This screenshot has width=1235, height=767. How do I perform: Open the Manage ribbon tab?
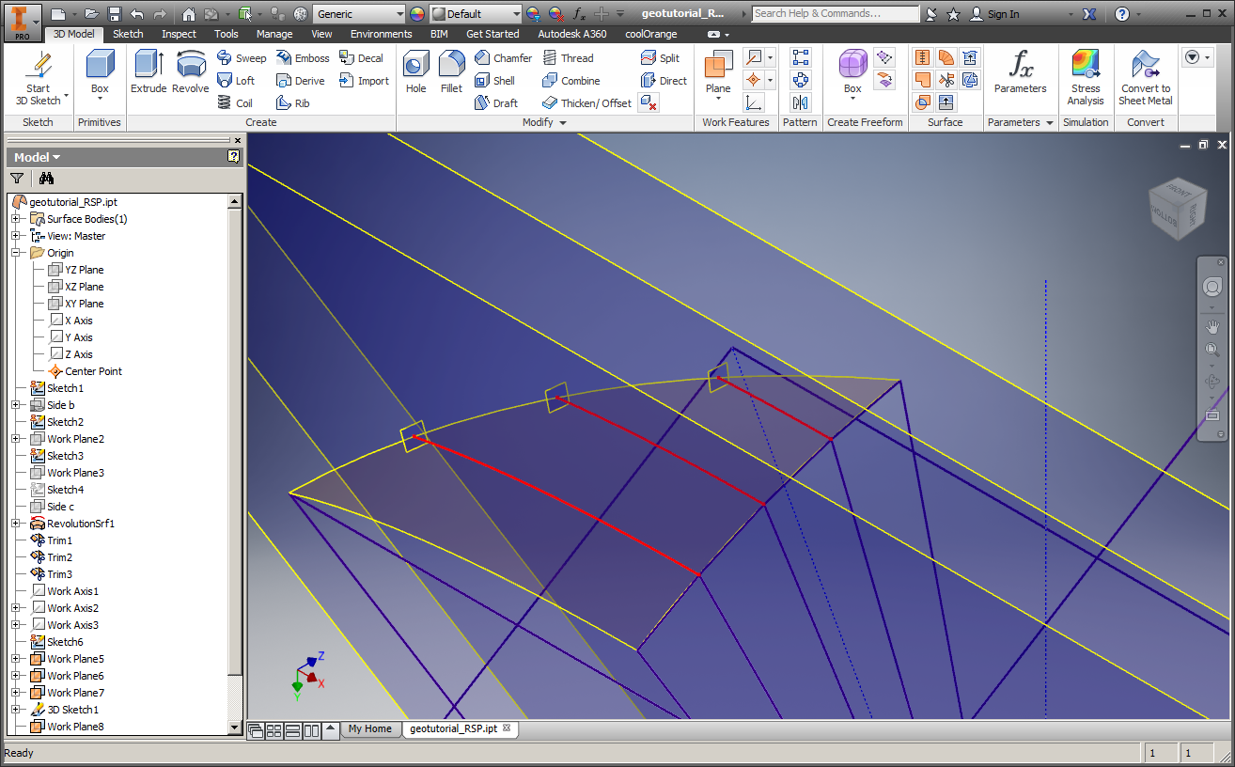pyautogui.click(x=274, y=34)
